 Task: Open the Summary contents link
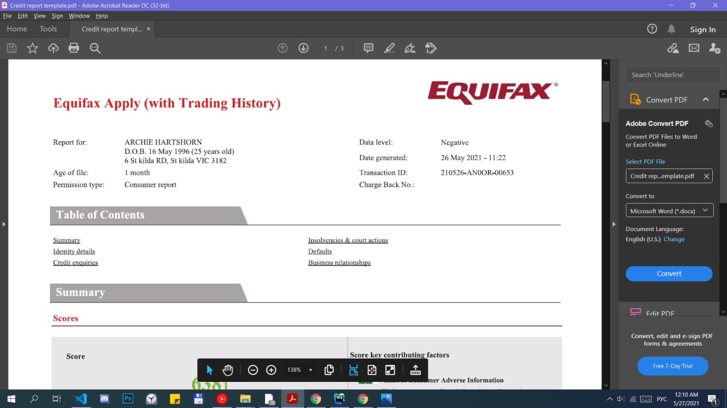pos(66,240)
